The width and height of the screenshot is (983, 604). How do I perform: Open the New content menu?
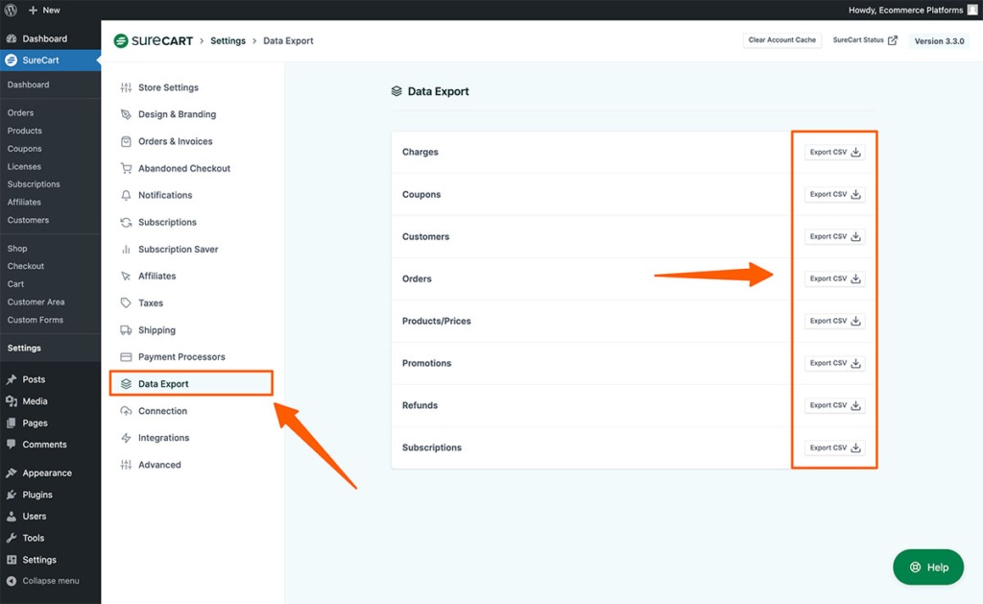[43, 10]
